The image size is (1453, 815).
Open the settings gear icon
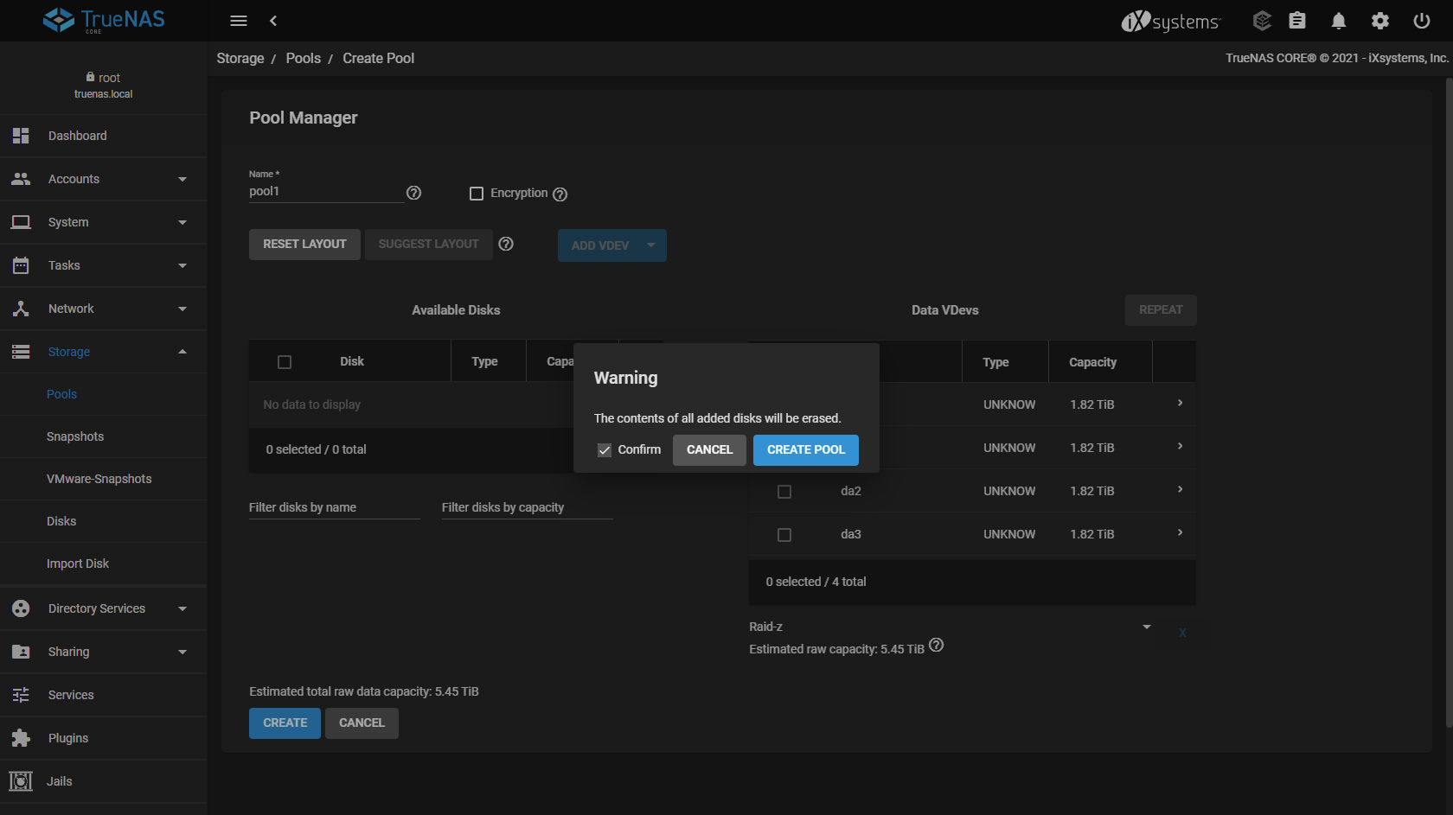coord(1380,21)
